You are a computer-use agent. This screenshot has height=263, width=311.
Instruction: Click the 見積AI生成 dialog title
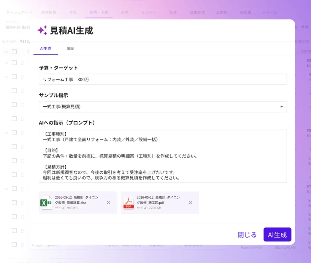[x=71, y=31]
